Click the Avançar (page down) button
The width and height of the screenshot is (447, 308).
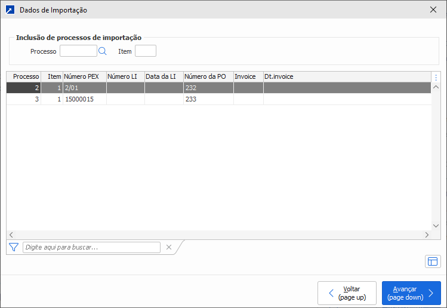[x=411, y=293]
